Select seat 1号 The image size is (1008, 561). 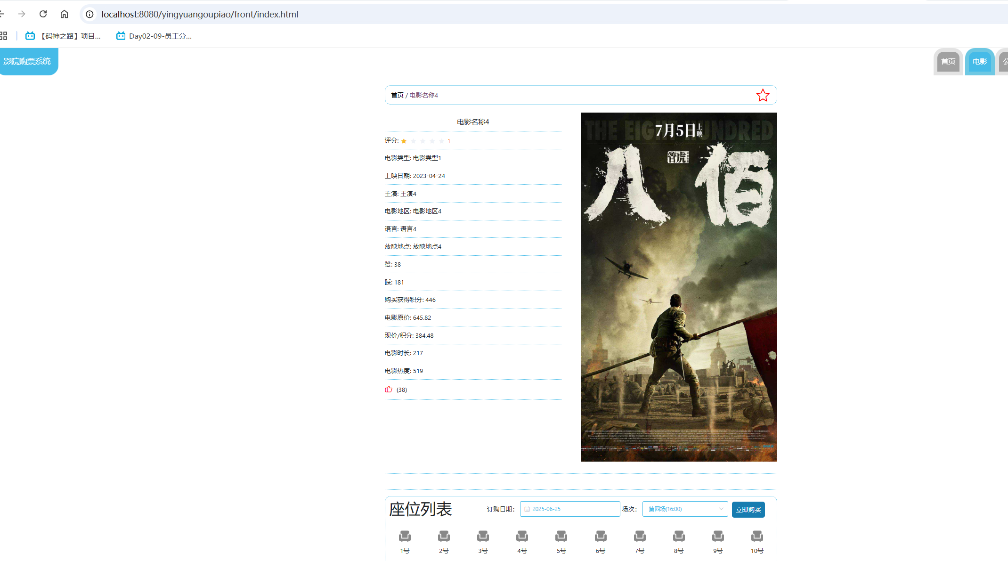(405, 542)
